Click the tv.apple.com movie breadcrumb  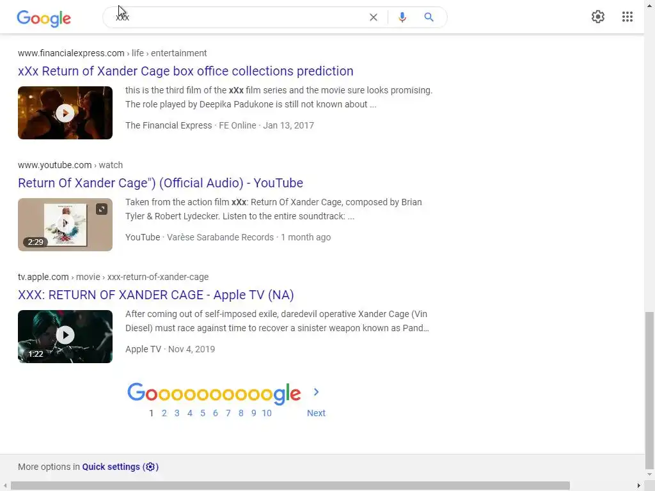[x=113, y=277]
